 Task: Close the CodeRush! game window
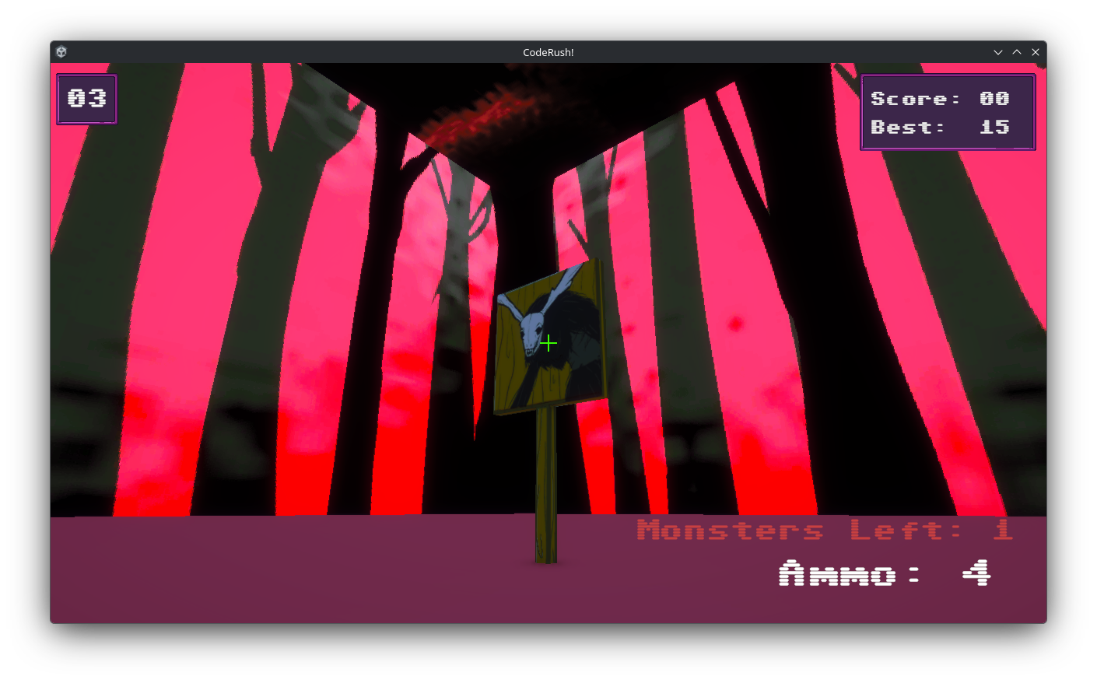point(1036,52)
